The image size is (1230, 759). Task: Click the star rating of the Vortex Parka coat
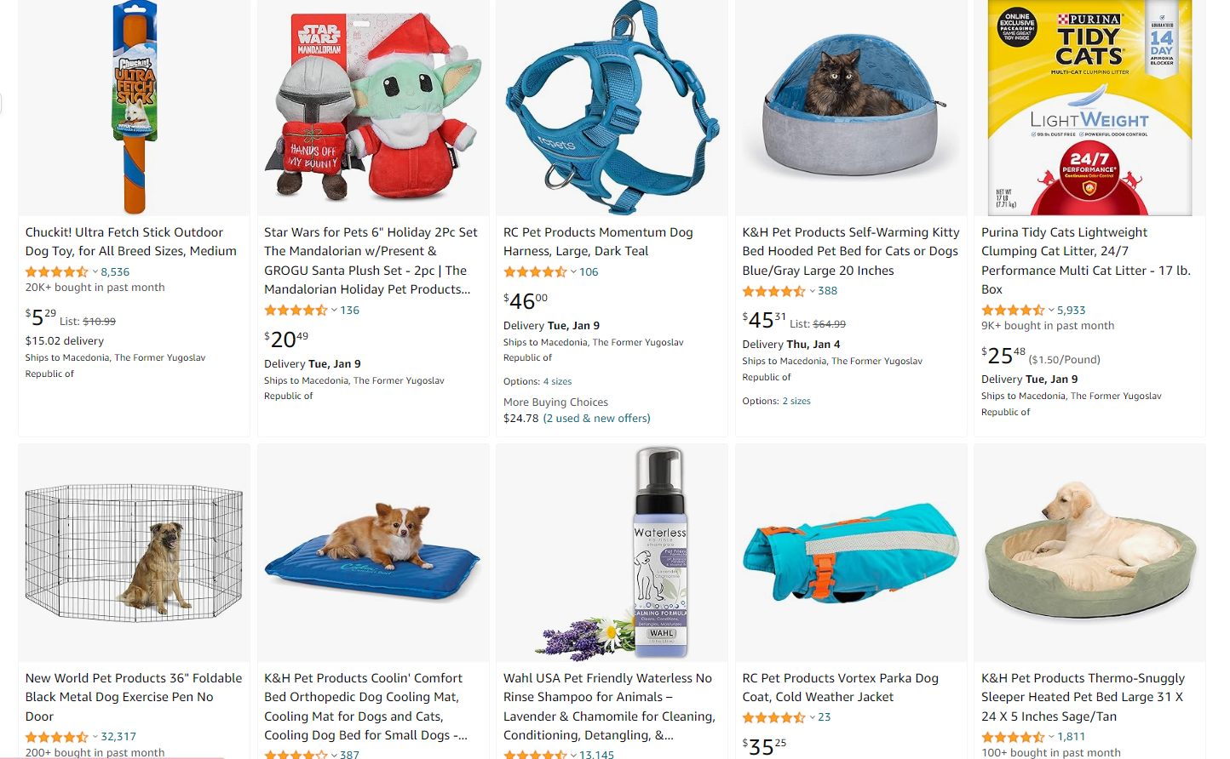coord(773,717)
